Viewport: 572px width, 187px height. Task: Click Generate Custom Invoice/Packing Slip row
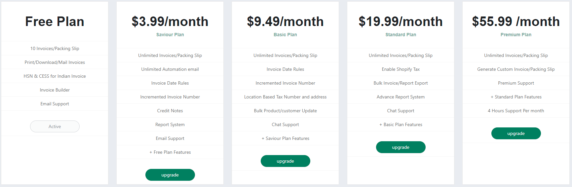516,69
